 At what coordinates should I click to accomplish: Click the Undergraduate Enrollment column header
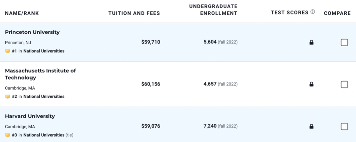(213, 10)
